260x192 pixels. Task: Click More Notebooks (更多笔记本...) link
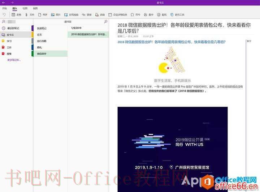(14, 60)
